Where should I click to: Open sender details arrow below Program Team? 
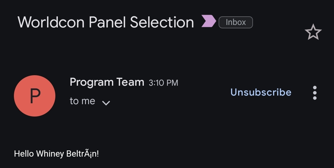click(106, 103)
